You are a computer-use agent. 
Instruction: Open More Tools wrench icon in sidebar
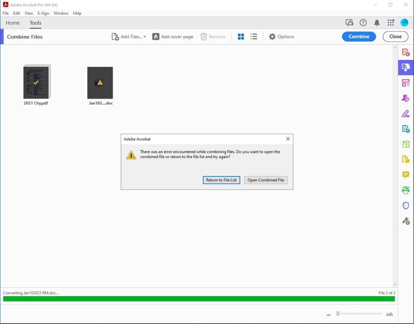pyautogui.click(x=406, y=221)
